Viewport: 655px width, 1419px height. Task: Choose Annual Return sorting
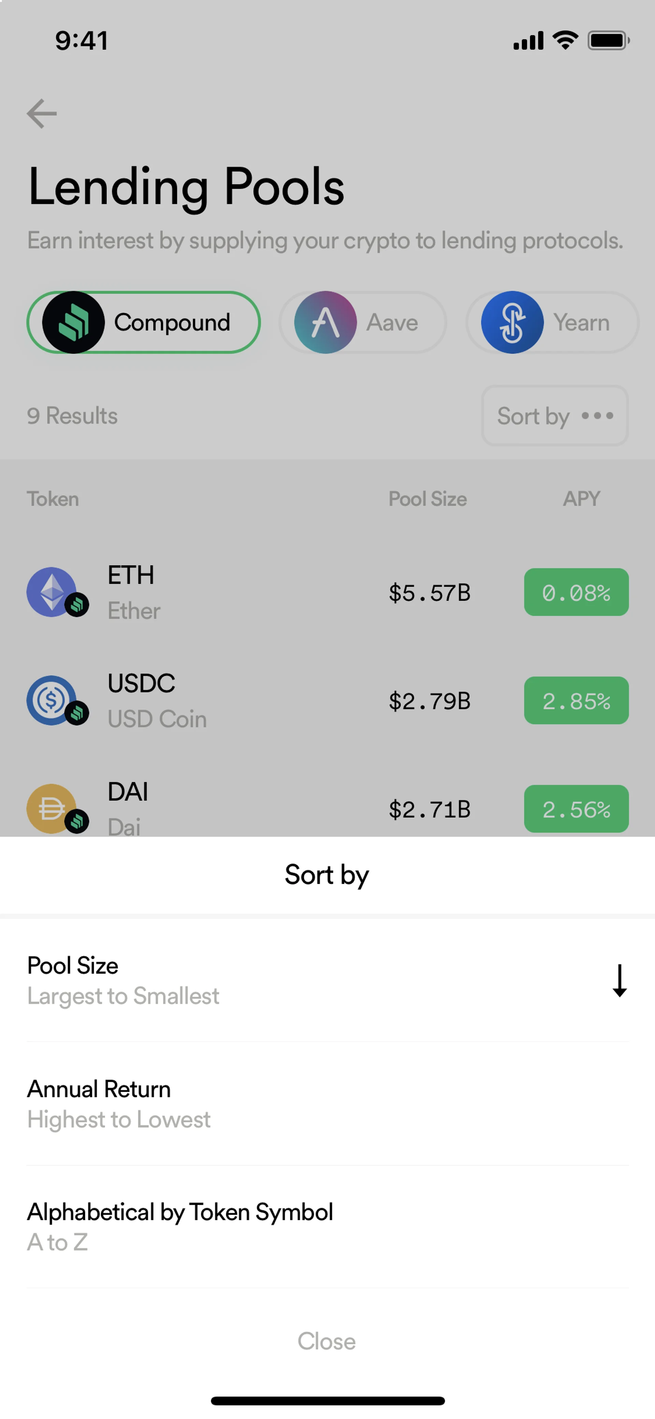tap(119, 1103)
